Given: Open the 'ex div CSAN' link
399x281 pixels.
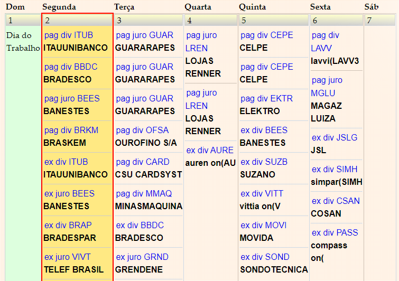Looking at the screenshot, I should pyautogui.click(x=336, y=201).
